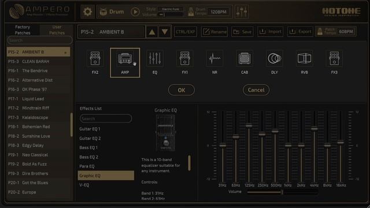Screen dimensions: 370x208
Task: Select the NR noise reduction module
Action: click(214, 62)
